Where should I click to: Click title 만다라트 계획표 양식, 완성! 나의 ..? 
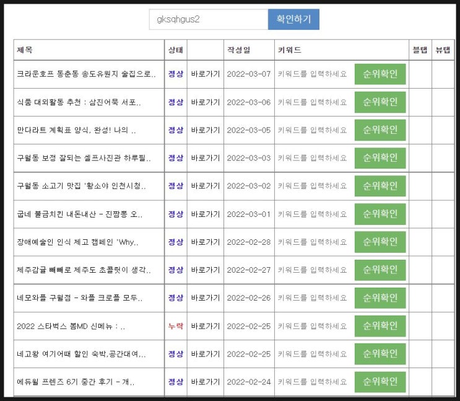[x=76, y=130]
